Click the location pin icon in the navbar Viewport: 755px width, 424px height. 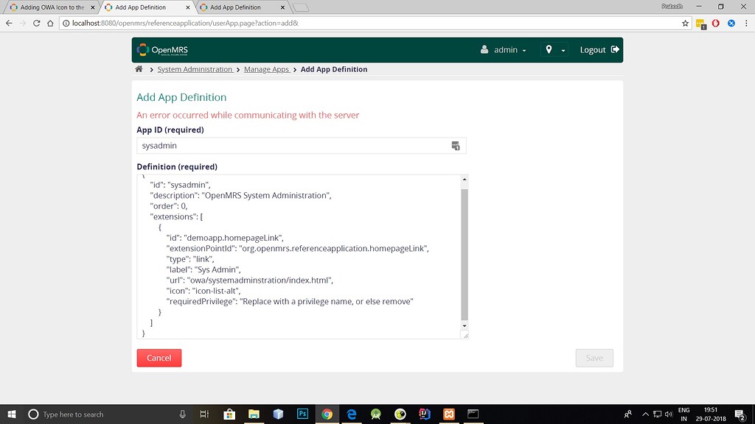[x=547, y=49]
